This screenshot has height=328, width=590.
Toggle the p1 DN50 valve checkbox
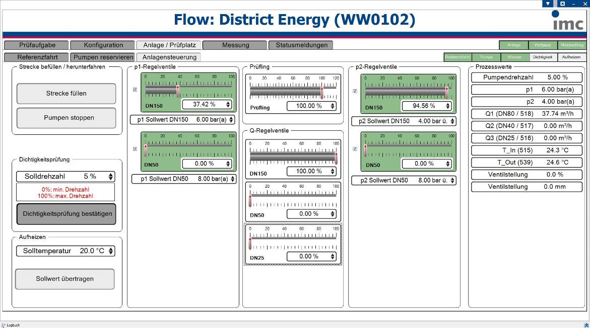click(x=135, y=149)
